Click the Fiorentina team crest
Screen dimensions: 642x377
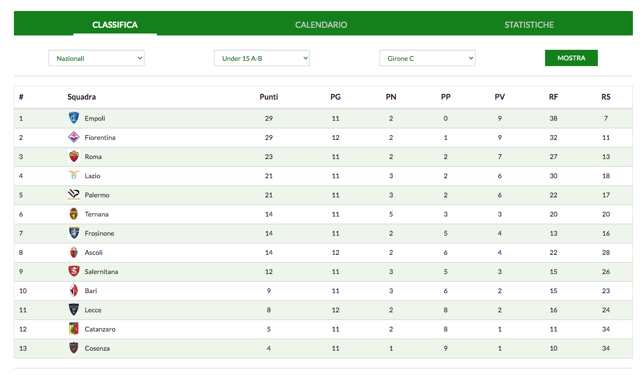[74, 137]
